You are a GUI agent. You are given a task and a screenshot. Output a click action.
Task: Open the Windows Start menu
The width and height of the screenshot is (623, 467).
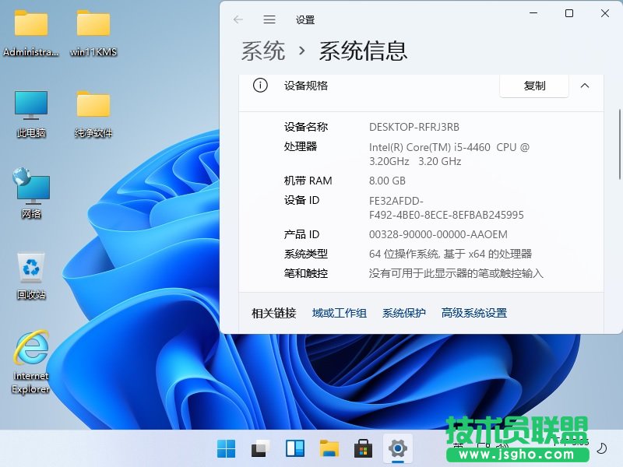click(226, 448)
